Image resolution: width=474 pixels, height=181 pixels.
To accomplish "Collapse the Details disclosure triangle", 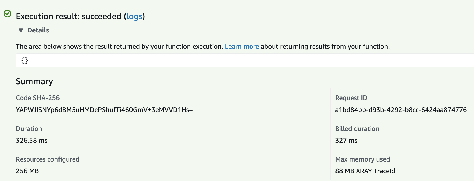I will (21, 30).
